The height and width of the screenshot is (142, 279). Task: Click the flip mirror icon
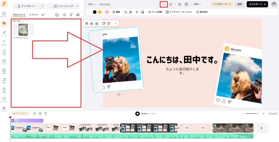130,12
